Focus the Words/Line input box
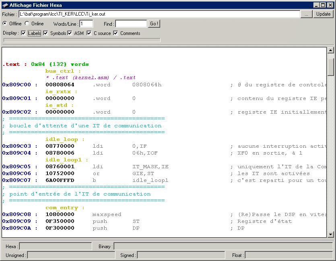The image size is (336, 261). pos(86,24)
